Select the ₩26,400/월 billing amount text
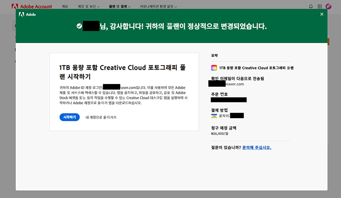This screenshot has width=341, height=198. 220,134
